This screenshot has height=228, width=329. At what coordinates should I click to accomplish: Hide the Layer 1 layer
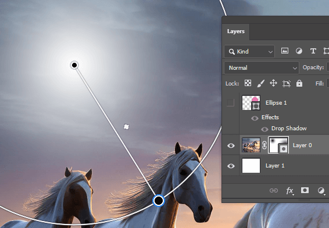click(231, 166)
